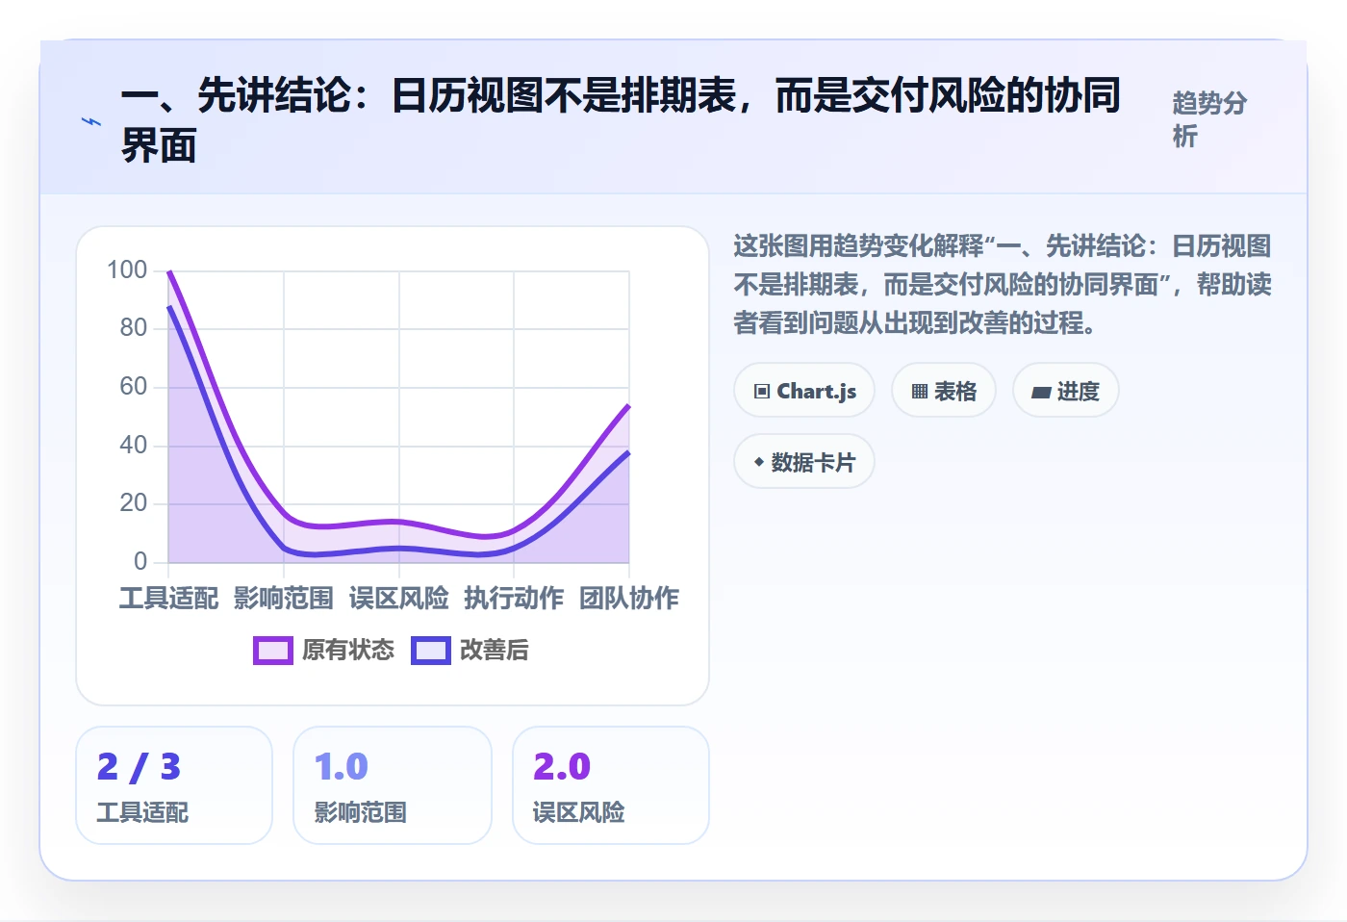The image size is (1347, 922).
Task: Click the 执行动作 x-axis label
Action: pos(514,599)
